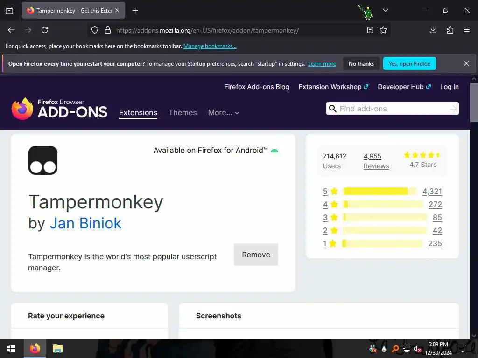
Task: Open the Firefox View tab list icon
Action: (x=9, y=10)
